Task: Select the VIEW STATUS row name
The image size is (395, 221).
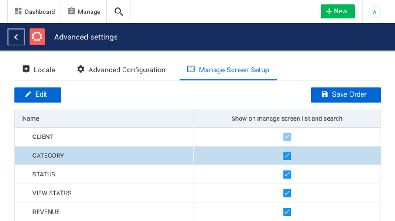Action: 52,193
